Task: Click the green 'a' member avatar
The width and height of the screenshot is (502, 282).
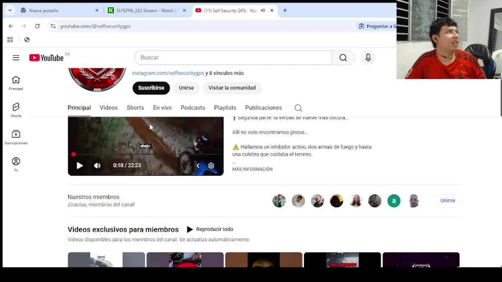Action: point(394,201)
